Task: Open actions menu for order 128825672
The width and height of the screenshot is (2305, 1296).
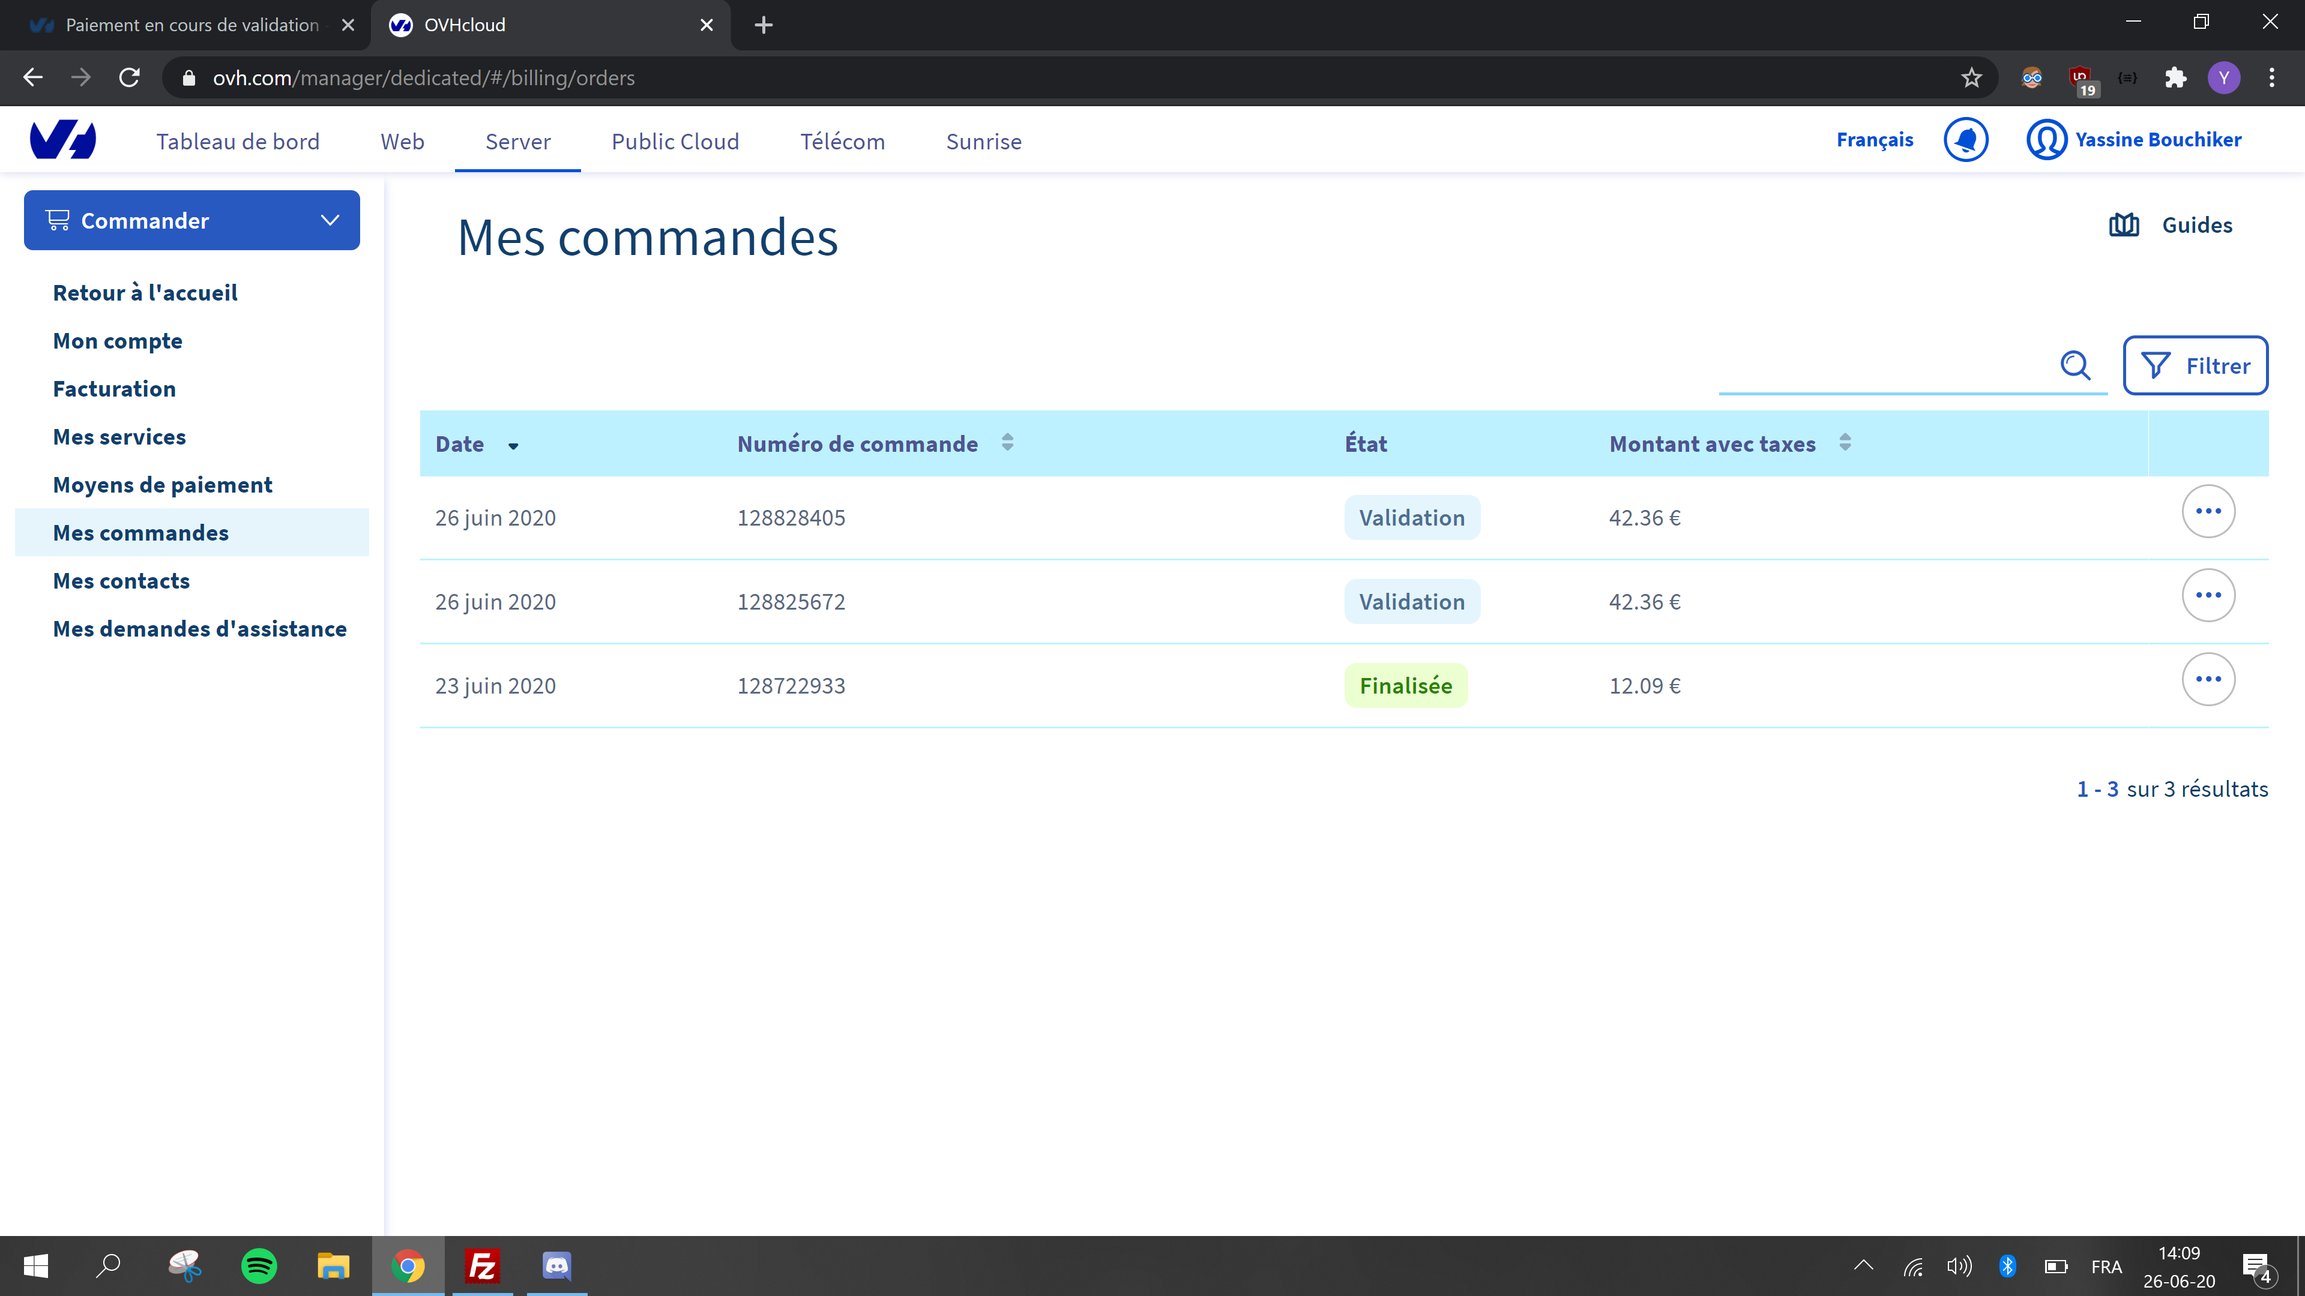Action: coord(2208,595)
